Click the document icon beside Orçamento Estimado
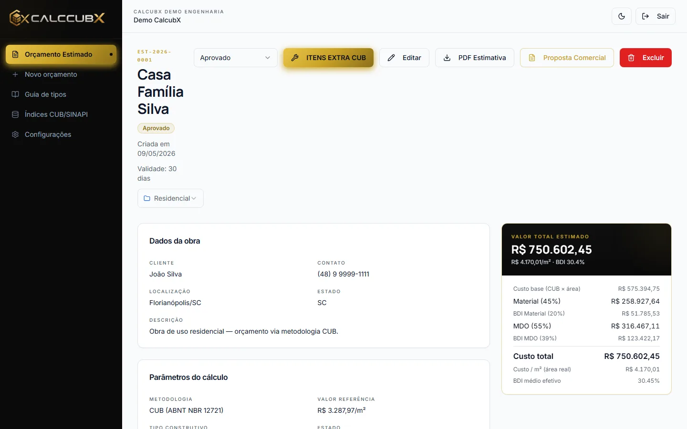Screen dimensions: 687x429 pos(15,54)
